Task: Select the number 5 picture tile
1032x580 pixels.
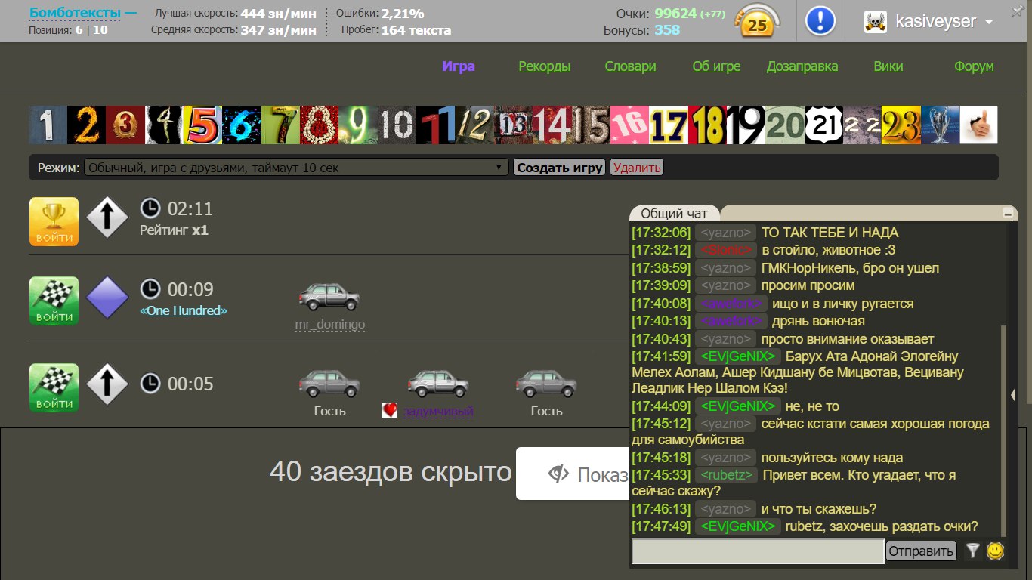Action: point(202,125)
